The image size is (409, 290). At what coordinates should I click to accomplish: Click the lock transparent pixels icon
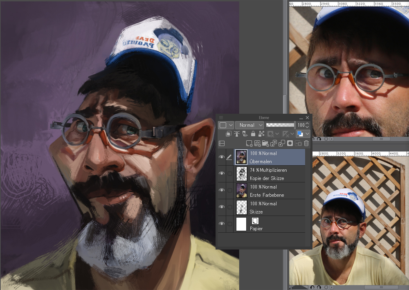[x=261, y=134]
